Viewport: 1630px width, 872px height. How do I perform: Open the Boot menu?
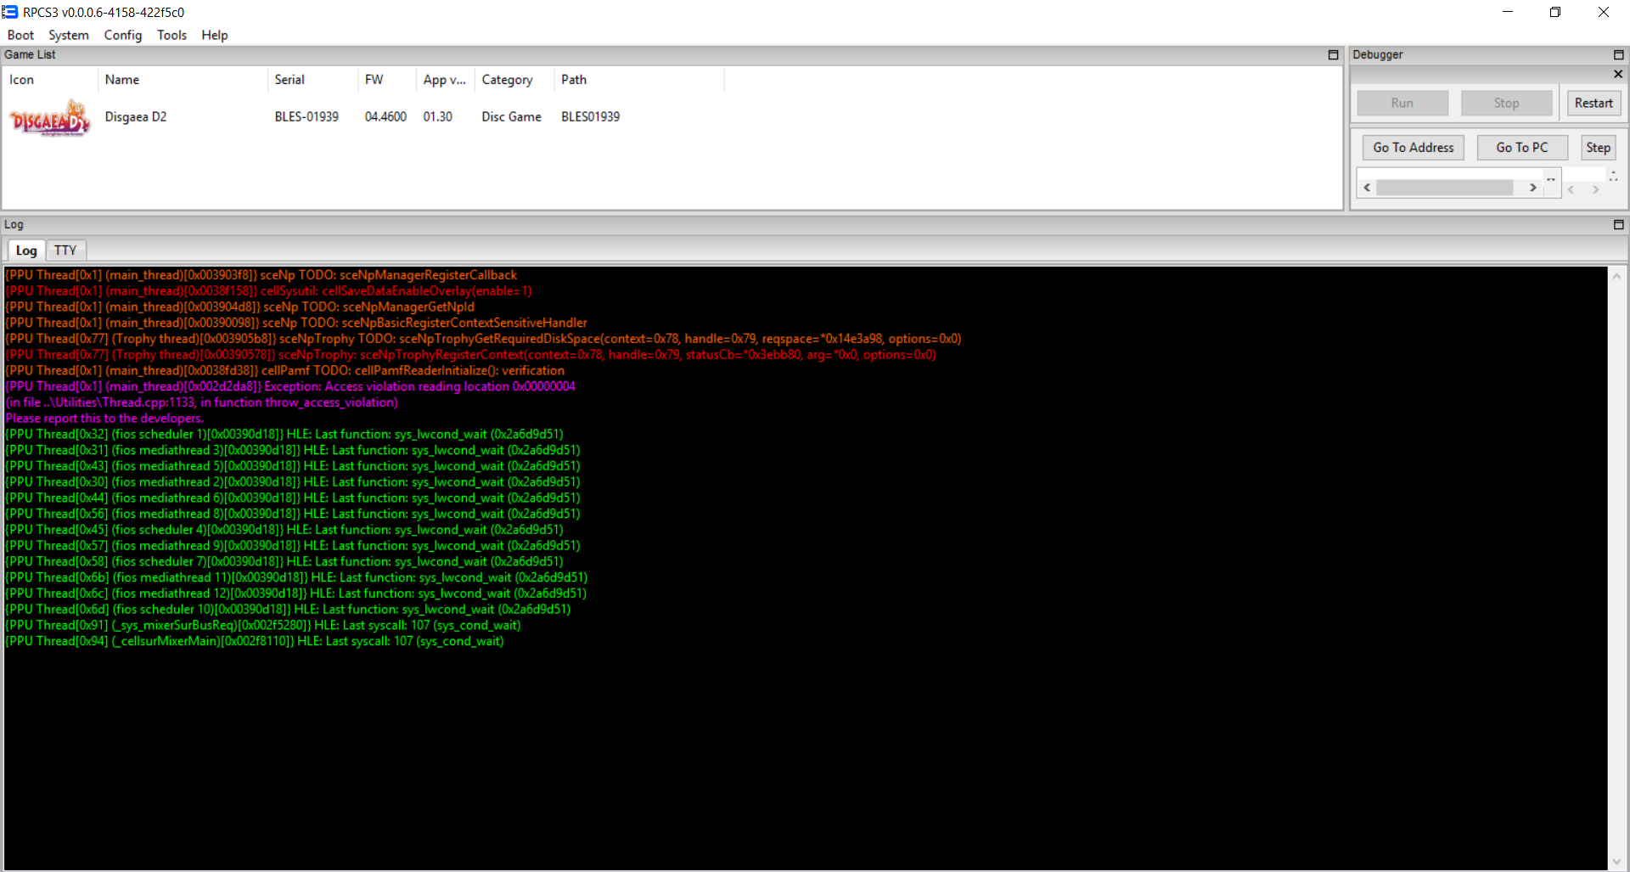coord(20,35)
